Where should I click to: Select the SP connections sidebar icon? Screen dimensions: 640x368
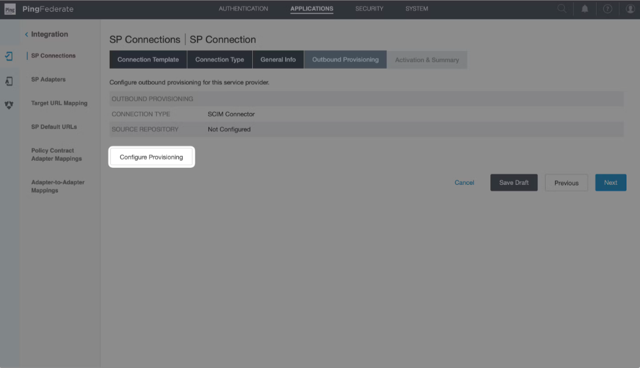(x=9, y=56)
